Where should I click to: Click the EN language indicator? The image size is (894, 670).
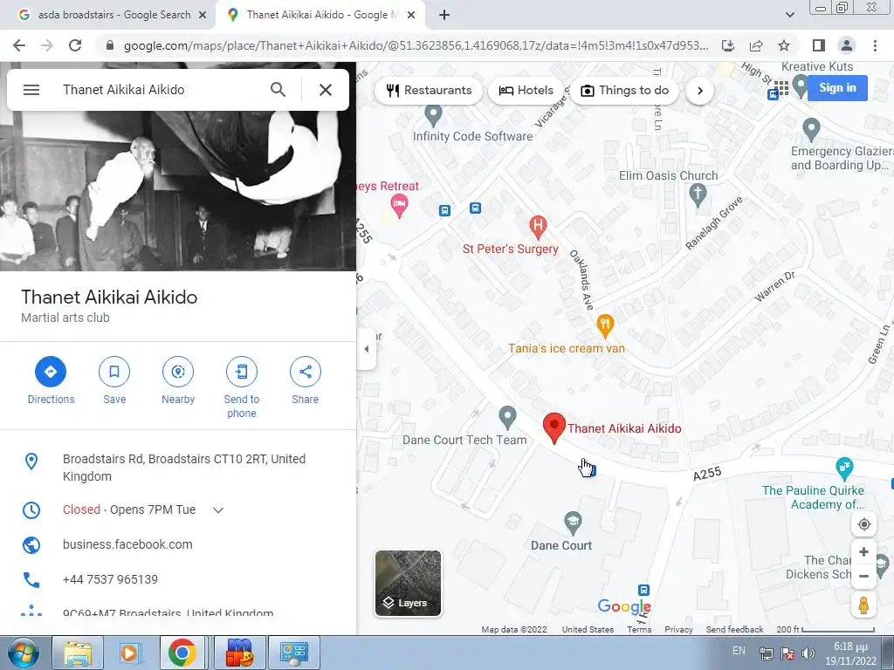(x=739, y=651)
